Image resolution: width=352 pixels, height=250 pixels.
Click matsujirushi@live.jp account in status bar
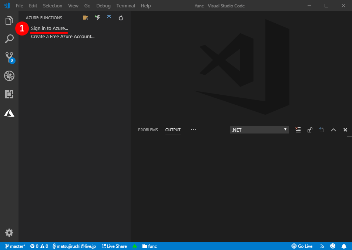coord(74,246)
